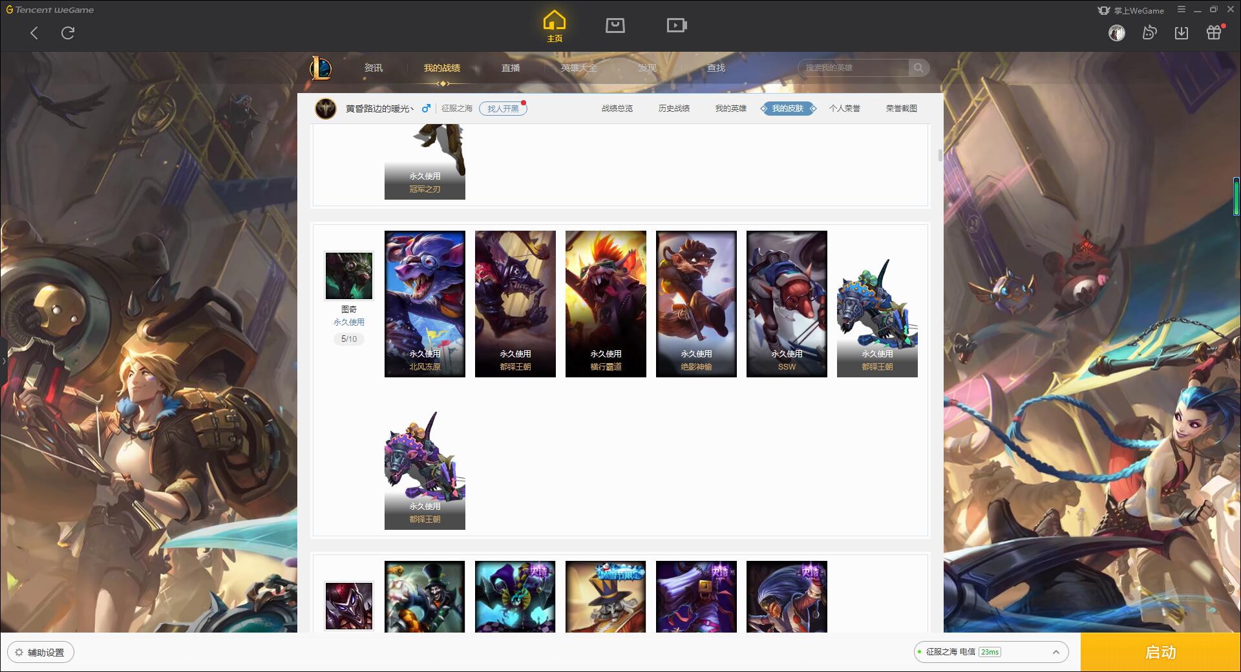
Task: Click the 找人开黑 button
Action: (503, 109)
